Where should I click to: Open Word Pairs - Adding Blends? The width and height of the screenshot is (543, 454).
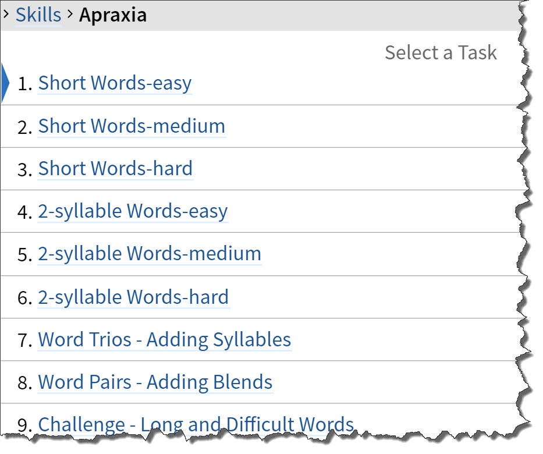[155, 382]
